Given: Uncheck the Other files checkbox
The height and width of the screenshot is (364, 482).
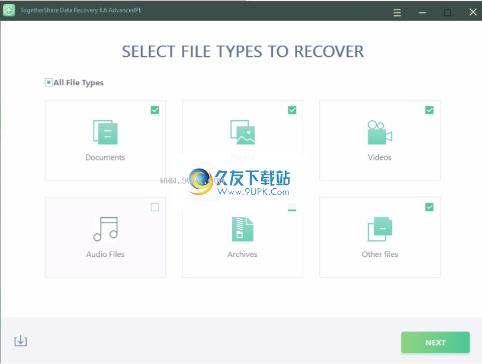Looking at the screenshot, I should [429, 207].
